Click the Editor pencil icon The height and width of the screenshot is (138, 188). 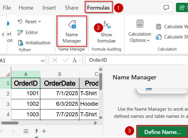tap(20, 32)
